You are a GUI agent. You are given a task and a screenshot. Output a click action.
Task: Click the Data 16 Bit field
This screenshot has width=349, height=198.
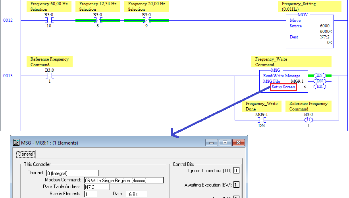(x=137, y=194)
